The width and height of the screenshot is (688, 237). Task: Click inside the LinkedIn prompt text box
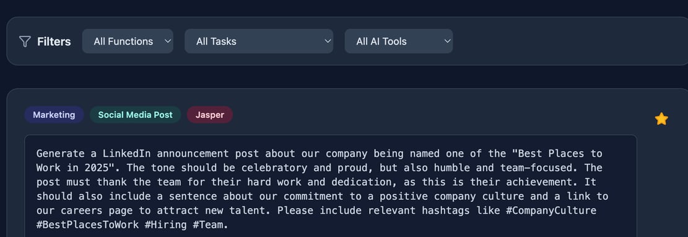pos(331,186)
